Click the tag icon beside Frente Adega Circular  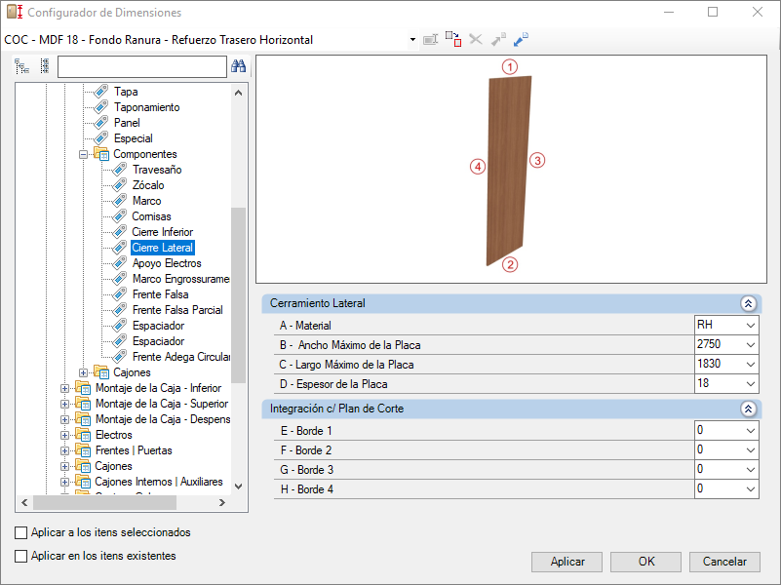120,357
